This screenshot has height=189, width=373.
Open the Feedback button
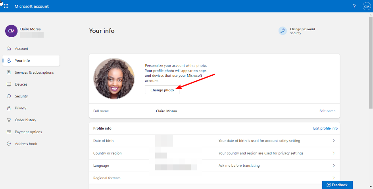(337, 185)
